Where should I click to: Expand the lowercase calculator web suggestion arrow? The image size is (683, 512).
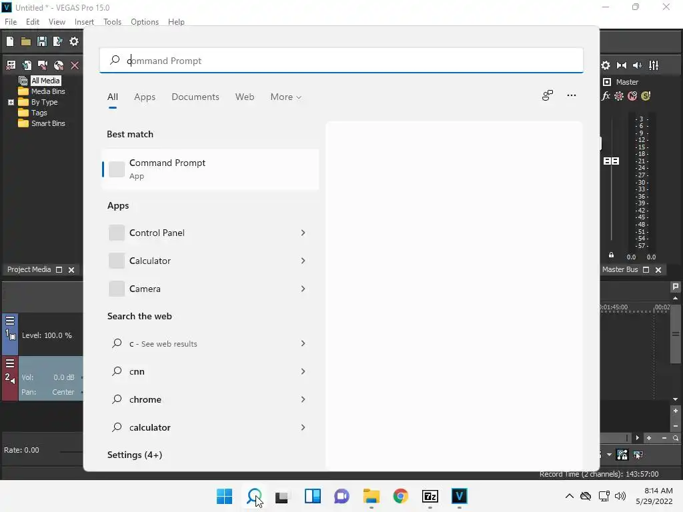(303, 427)
